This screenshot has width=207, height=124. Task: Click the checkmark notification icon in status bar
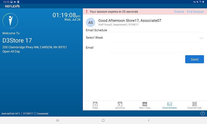18,2
